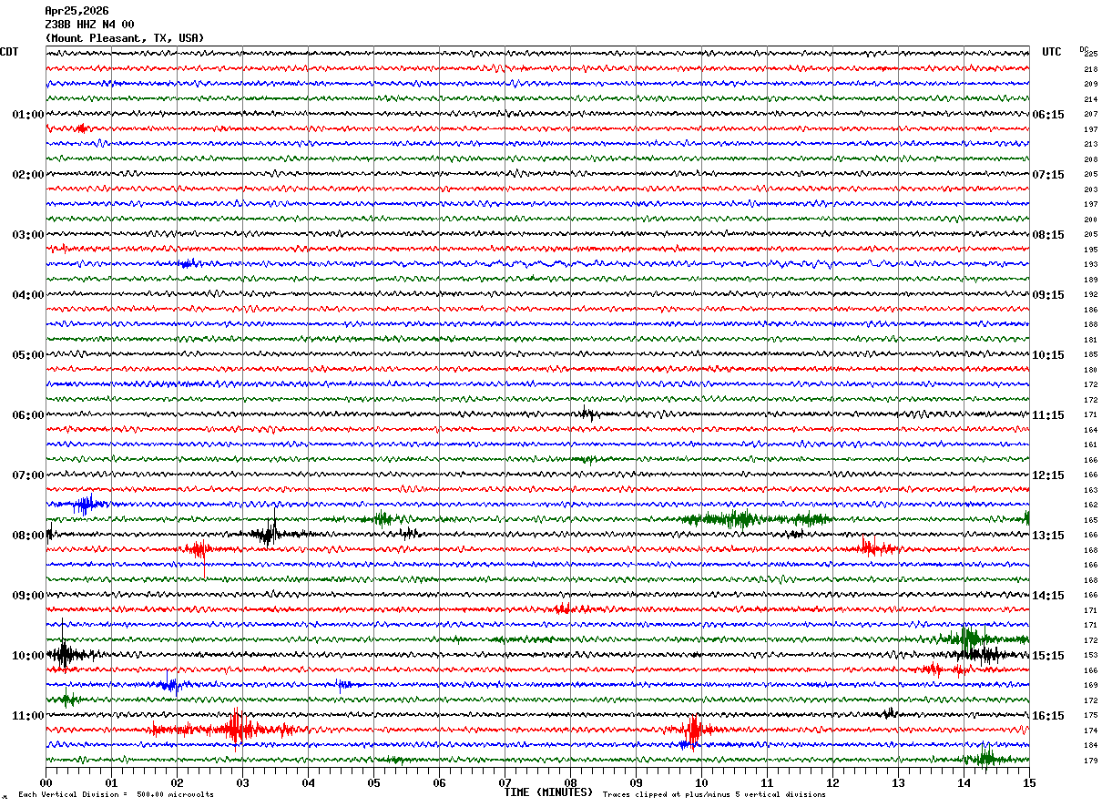The height and width of the screenshot is (807, 1102).
Task: Pick minute tick 07 on bottom axis
Action: tap(505, 782)
